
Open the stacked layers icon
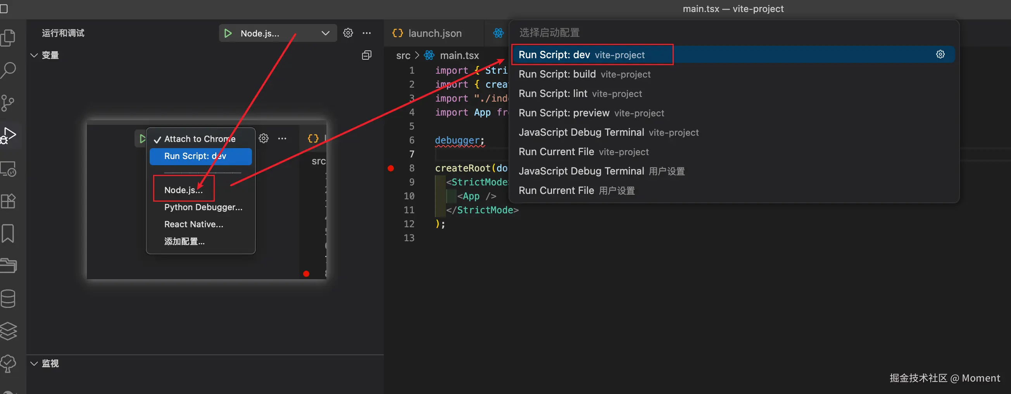[x=8, y=331]
